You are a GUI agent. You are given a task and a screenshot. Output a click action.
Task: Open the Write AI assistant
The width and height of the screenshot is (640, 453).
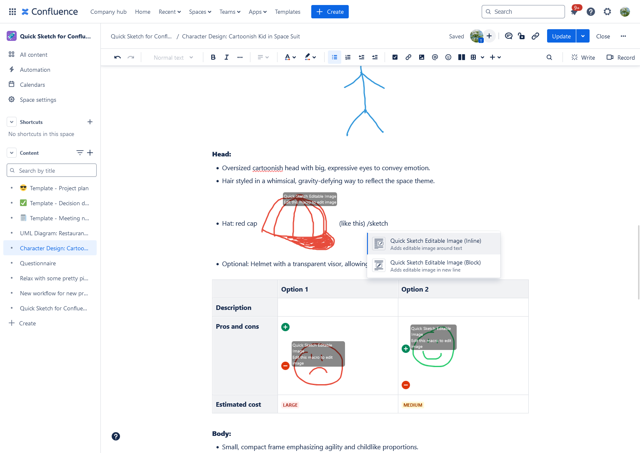click(583, 57)
